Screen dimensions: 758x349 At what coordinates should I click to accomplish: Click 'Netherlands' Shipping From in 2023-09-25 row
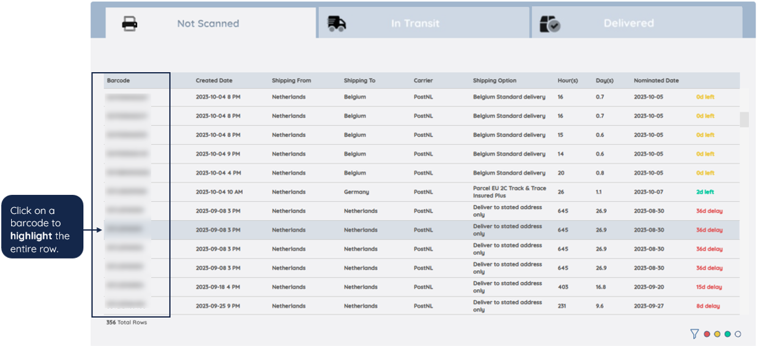289,306
